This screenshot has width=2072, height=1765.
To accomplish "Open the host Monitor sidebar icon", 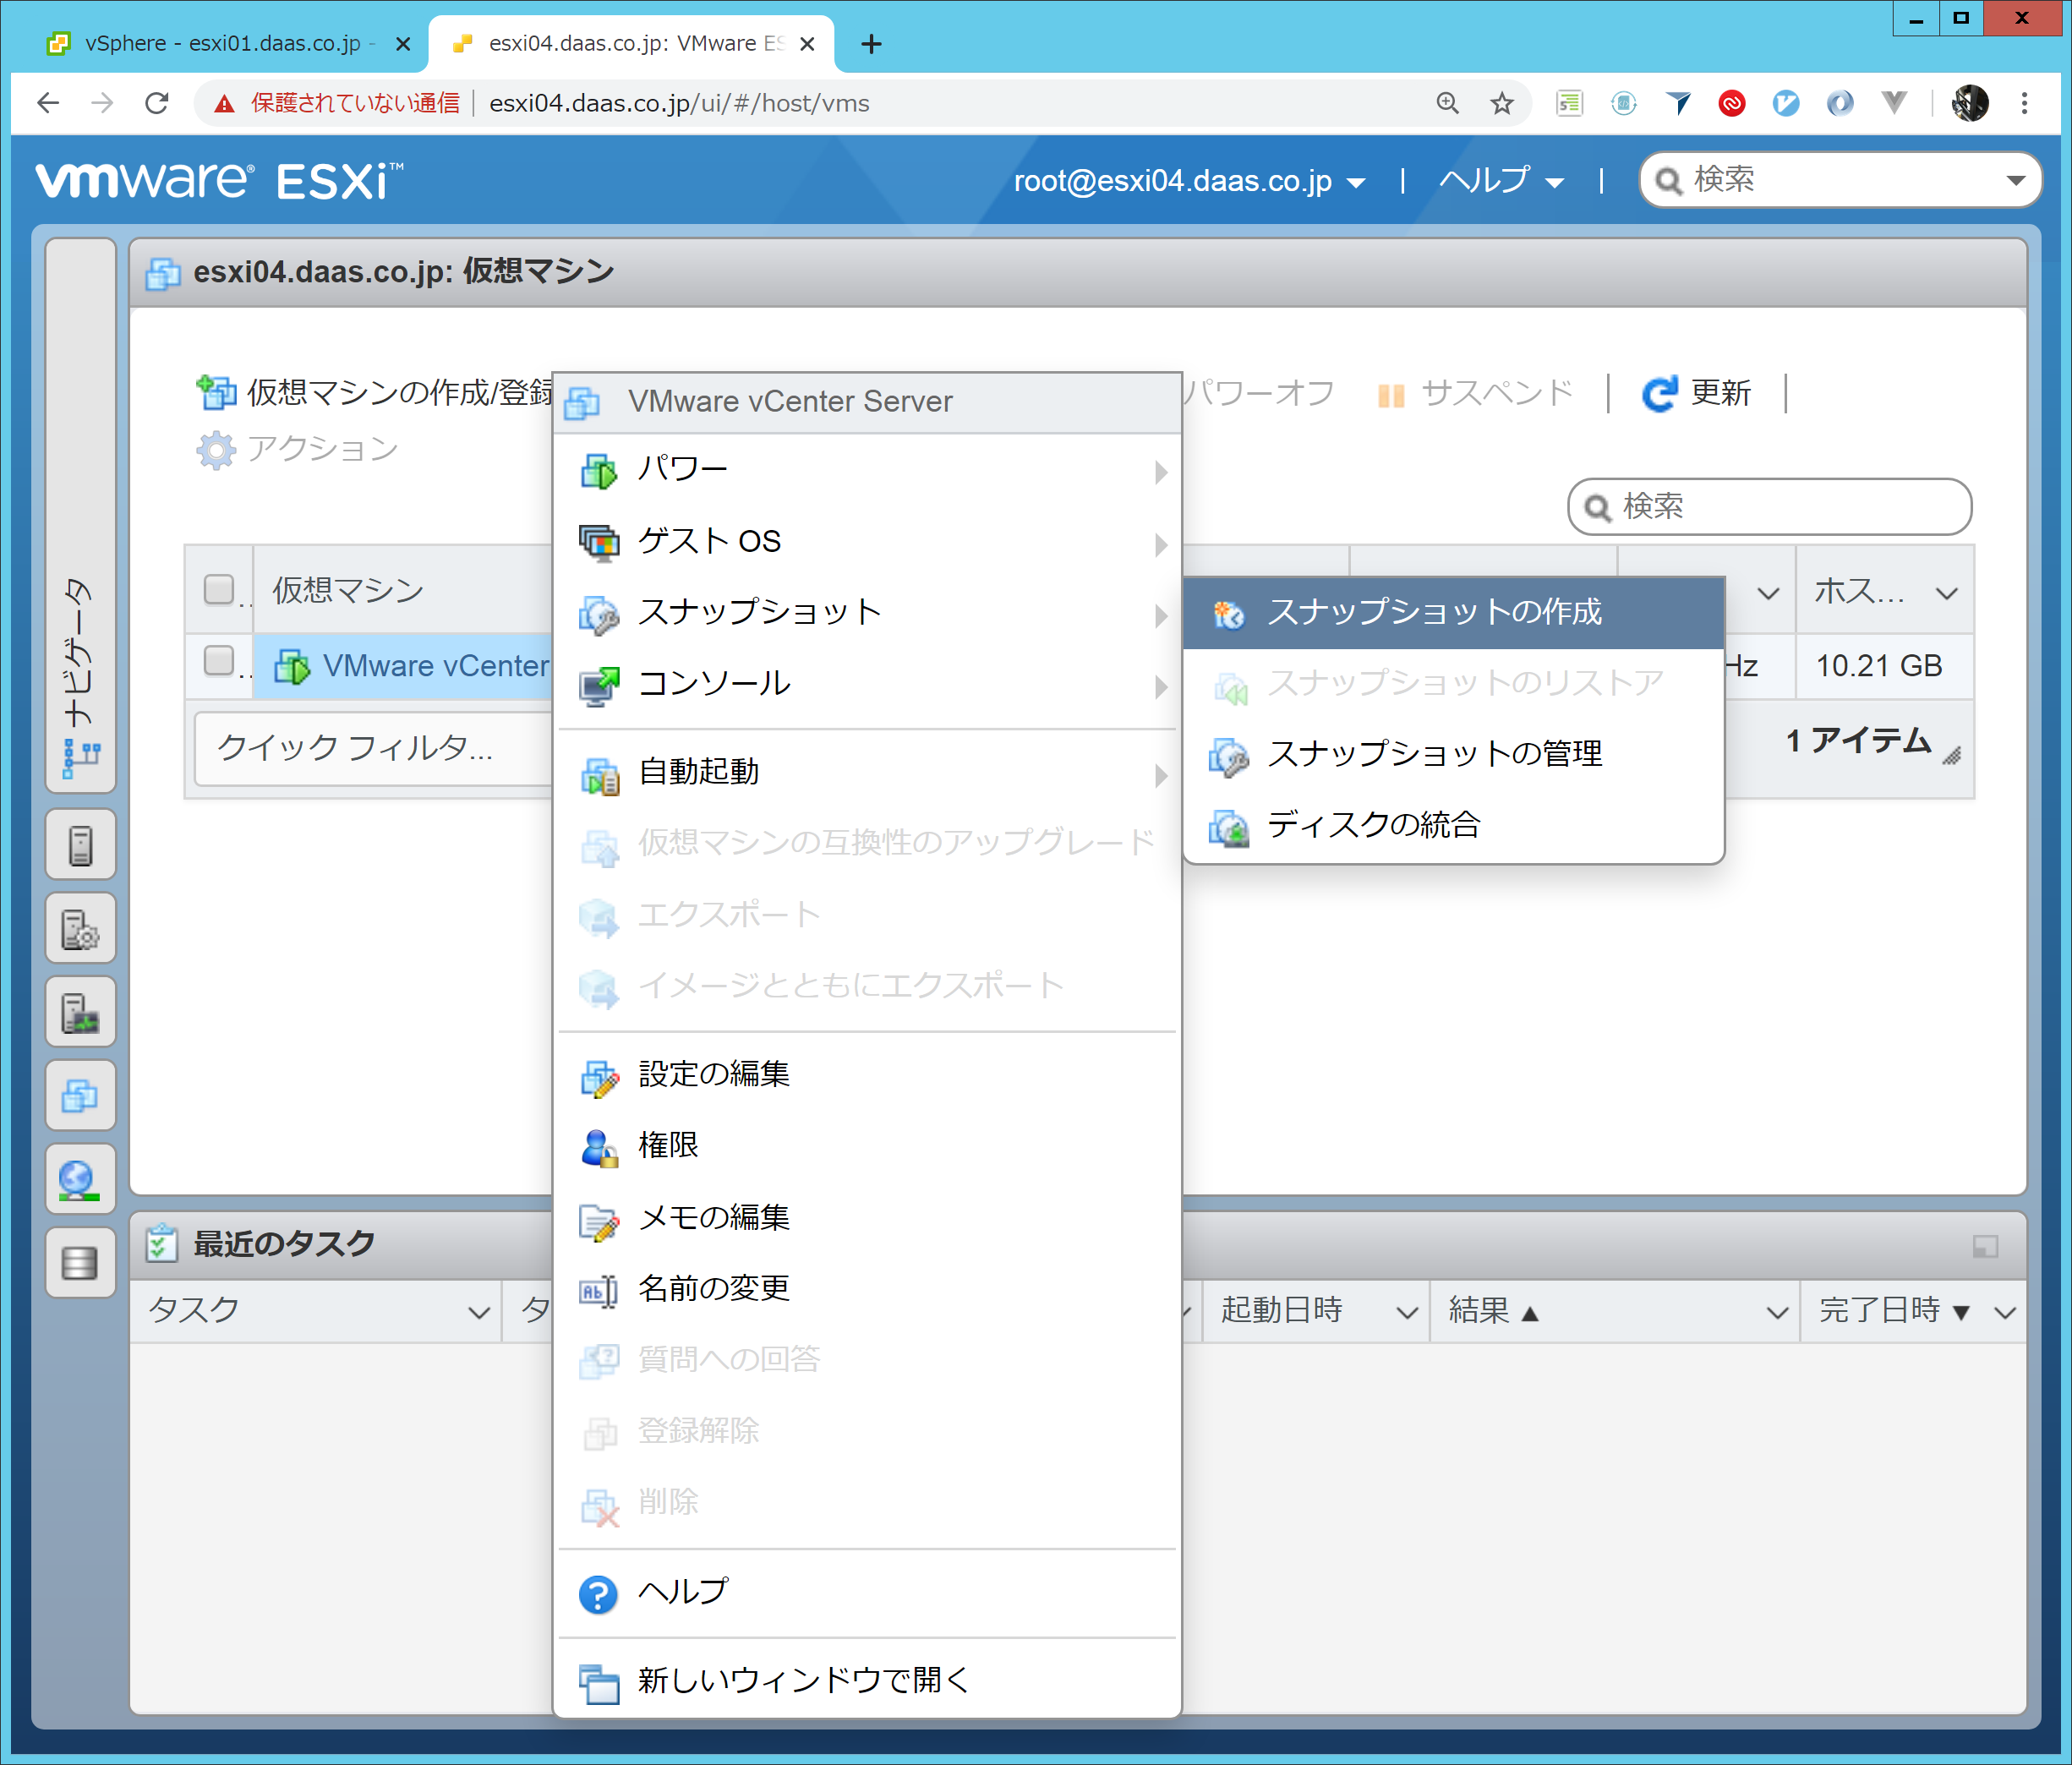I will click(x=80, y=1013).
